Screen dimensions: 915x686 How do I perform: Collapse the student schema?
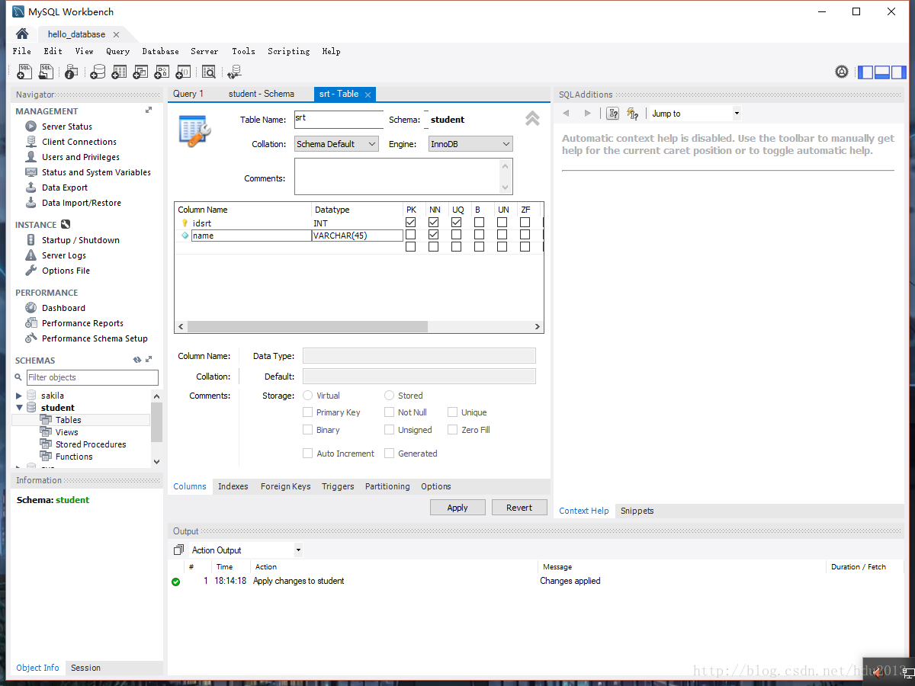(x=19, y=408)
